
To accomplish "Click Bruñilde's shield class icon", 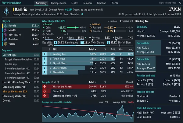I will 5,39.
